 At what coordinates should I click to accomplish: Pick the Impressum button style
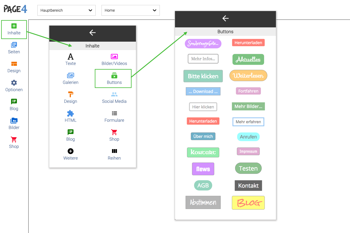[248, 151]
